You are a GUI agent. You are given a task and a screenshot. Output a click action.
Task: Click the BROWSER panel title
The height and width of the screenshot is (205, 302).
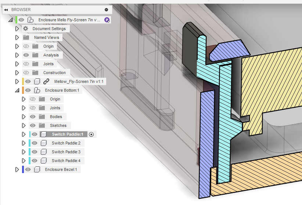click(x=21, y=10)
